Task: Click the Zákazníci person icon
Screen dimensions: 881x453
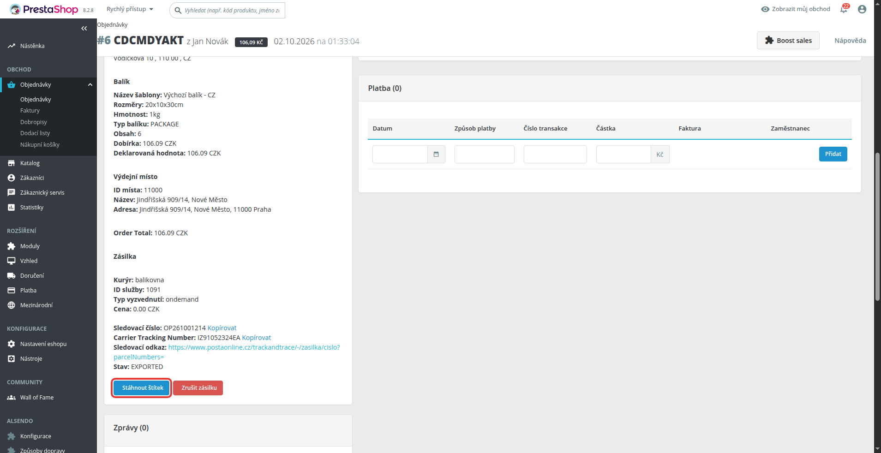Action: pos(12,178)
